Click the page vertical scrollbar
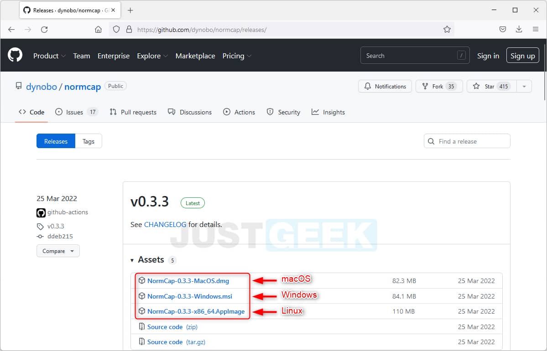This screenshot has height=351, width=547. click(545, 72)
